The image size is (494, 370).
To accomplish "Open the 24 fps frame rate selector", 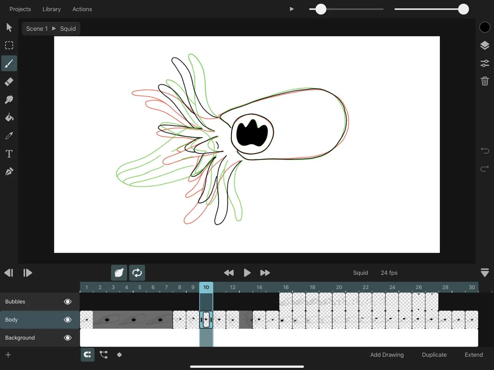I will pos(389,273).
